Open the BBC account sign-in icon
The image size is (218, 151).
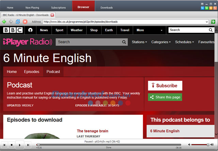point(30,30)
